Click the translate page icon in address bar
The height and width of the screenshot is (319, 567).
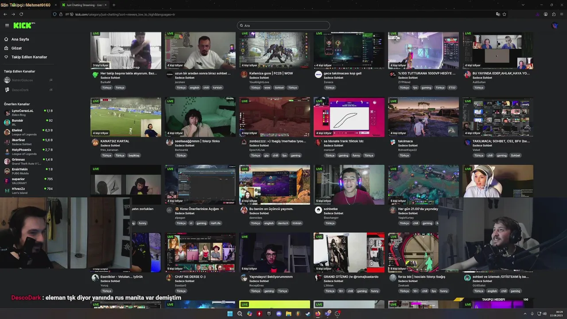tap(498, 14)
